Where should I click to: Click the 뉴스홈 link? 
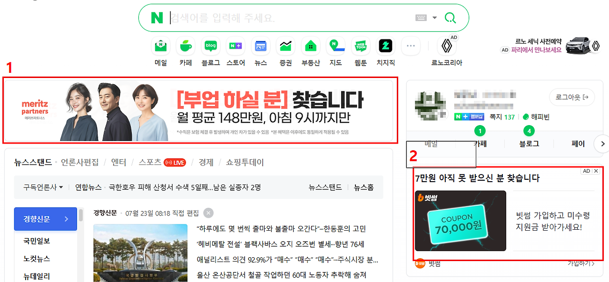(364, 187)
